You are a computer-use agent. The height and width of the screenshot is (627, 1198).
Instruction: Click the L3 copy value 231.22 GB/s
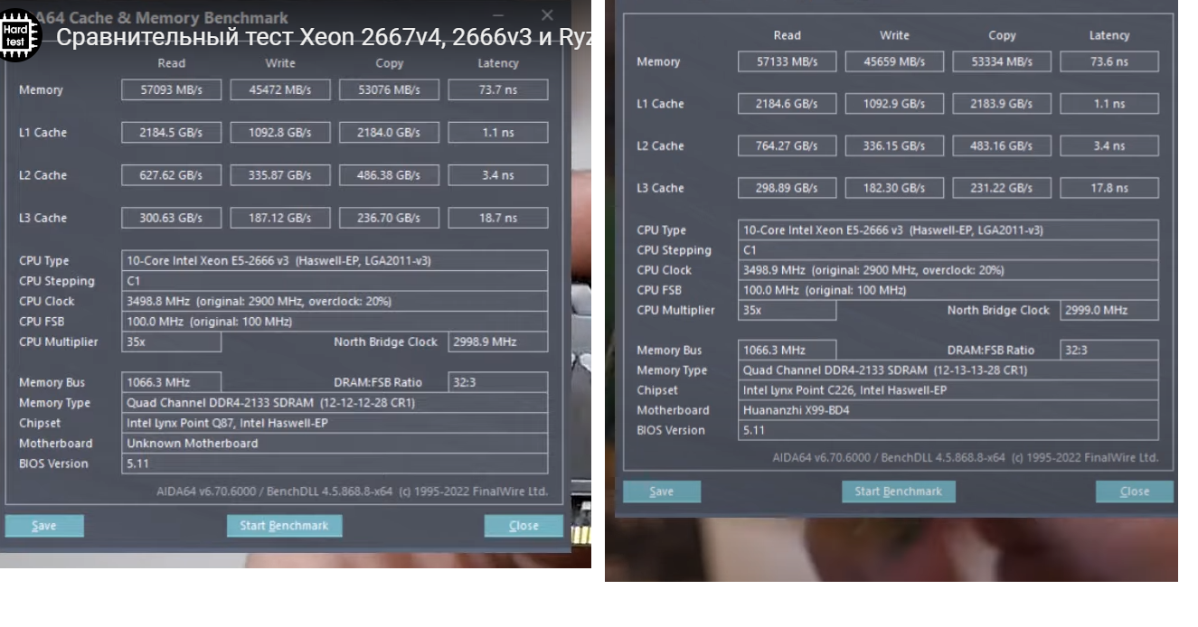(x=1002, y=188)
